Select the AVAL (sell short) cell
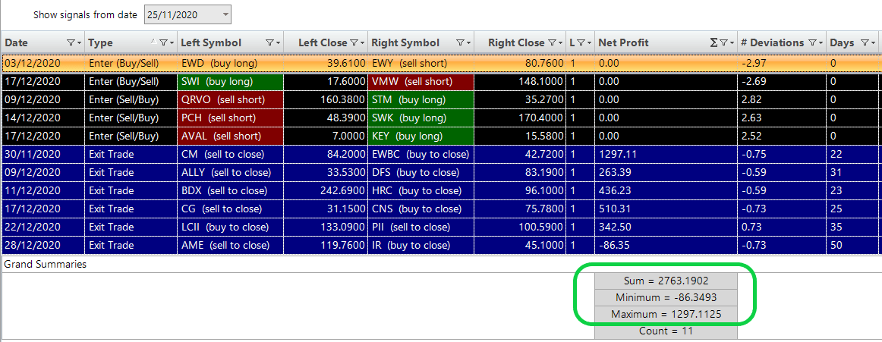Screen dimensions: 882x342 tap(229, 136)
